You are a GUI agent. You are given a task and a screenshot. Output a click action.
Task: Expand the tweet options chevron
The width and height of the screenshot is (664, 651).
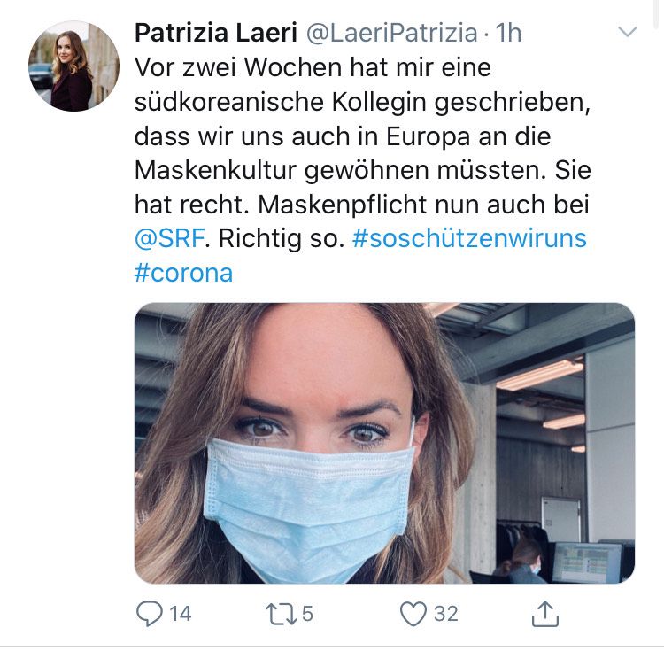coord(628,32)
